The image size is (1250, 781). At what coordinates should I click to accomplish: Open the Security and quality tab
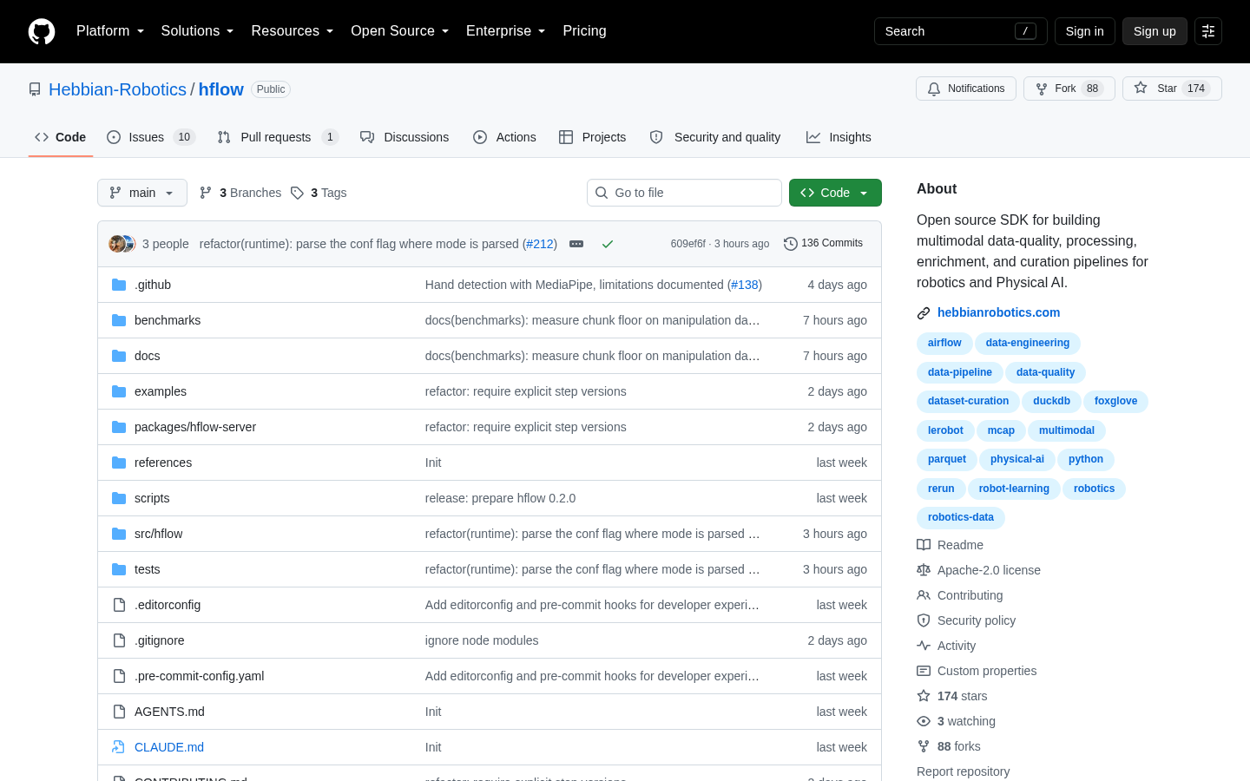(x=715, y=137)
